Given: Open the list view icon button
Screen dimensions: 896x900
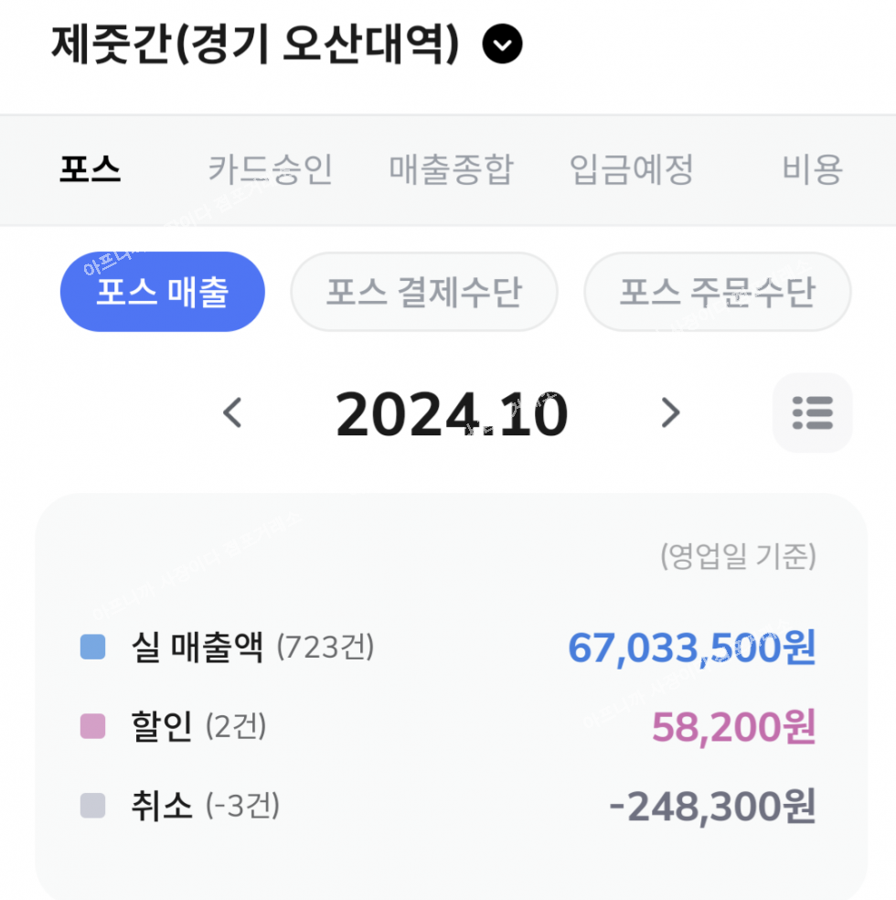Looking at the screenshot, I should click(x=812, y=413).
